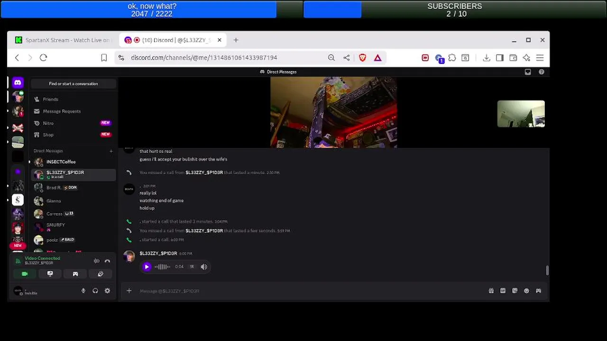Close the Discord browser tab

pos(220,40)
